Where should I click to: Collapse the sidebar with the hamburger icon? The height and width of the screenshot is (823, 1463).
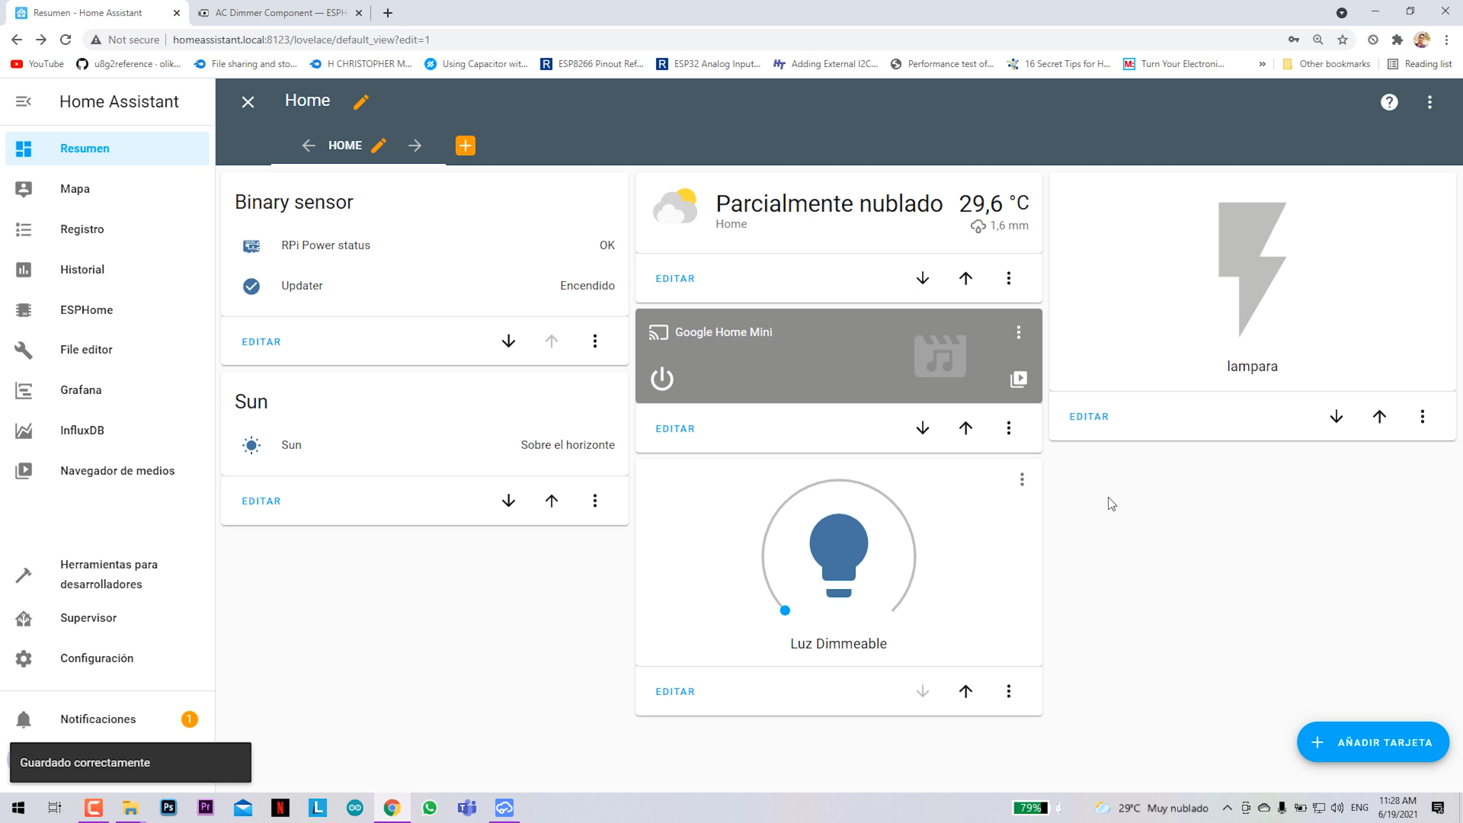(x=23, y=101)
